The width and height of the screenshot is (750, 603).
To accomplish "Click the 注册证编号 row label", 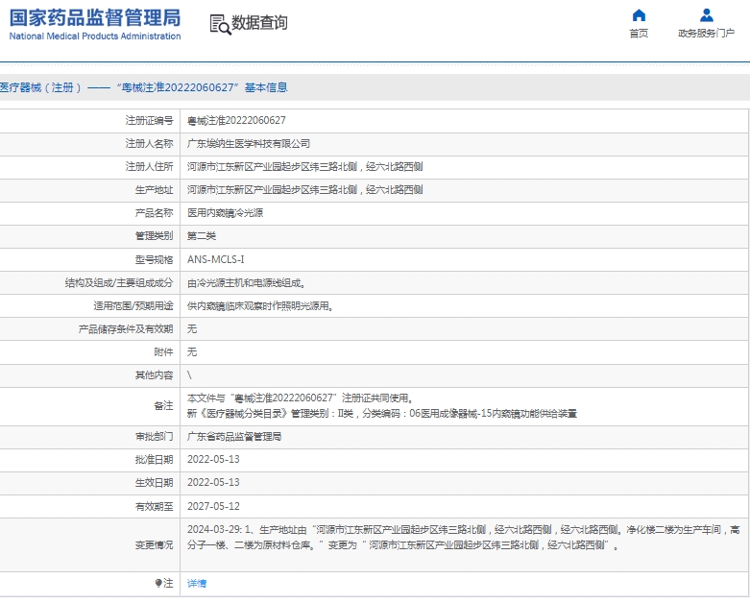I will (149, 121).
